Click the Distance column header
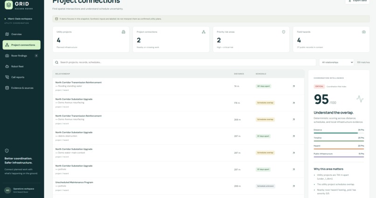This screenshot has height=198, width=376. click(x=239, y=74)
